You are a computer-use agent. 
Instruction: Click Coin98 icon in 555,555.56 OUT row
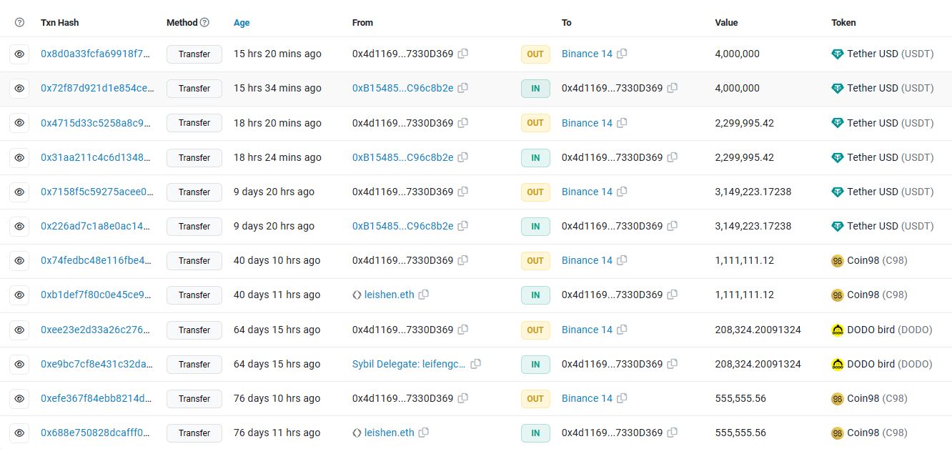point(838,398)
